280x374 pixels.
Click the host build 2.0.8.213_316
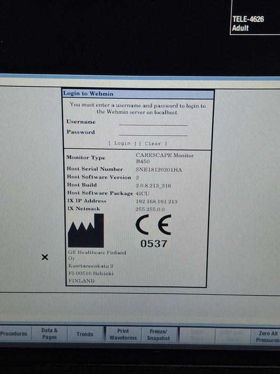154,185
